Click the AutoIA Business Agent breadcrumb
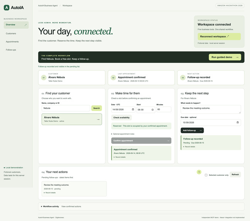 tap(48, 5)
